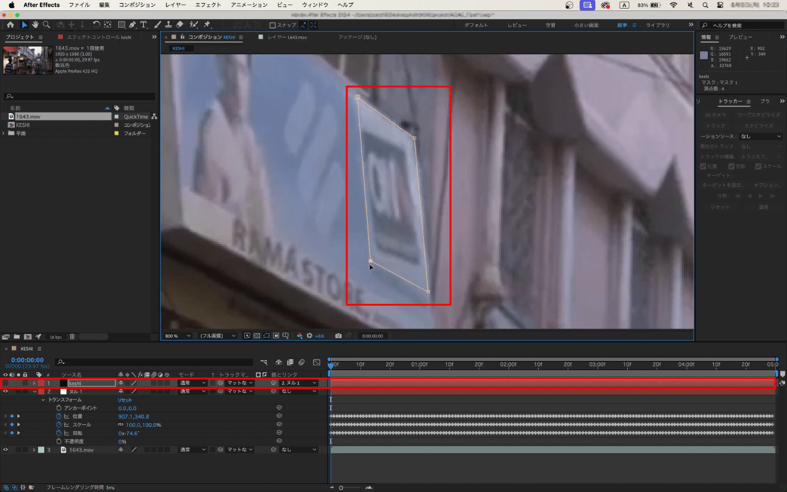Select the Brush tool
Image resolution: width=787 pixels, height=492 pixels.
[157, 25]
